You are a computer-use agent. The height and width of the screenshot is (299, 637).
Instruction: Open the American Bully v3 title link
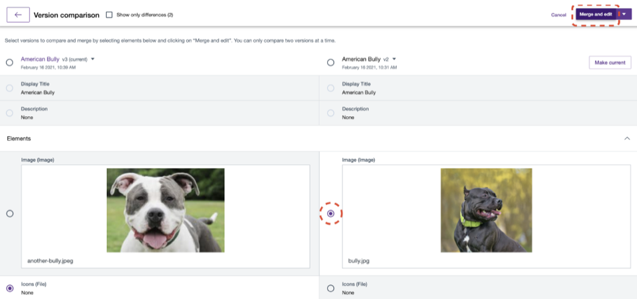40,59
